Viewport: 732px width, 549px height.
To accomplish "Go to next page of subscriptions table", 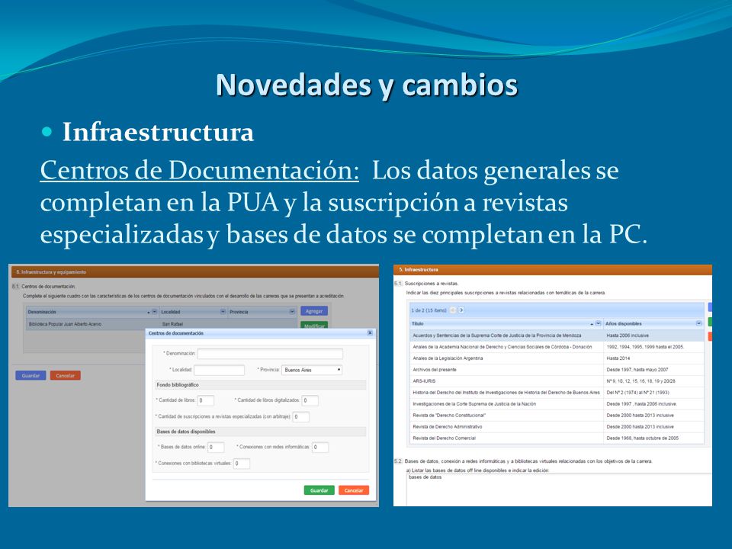I will pyautogui.click(x=461, y=310).
